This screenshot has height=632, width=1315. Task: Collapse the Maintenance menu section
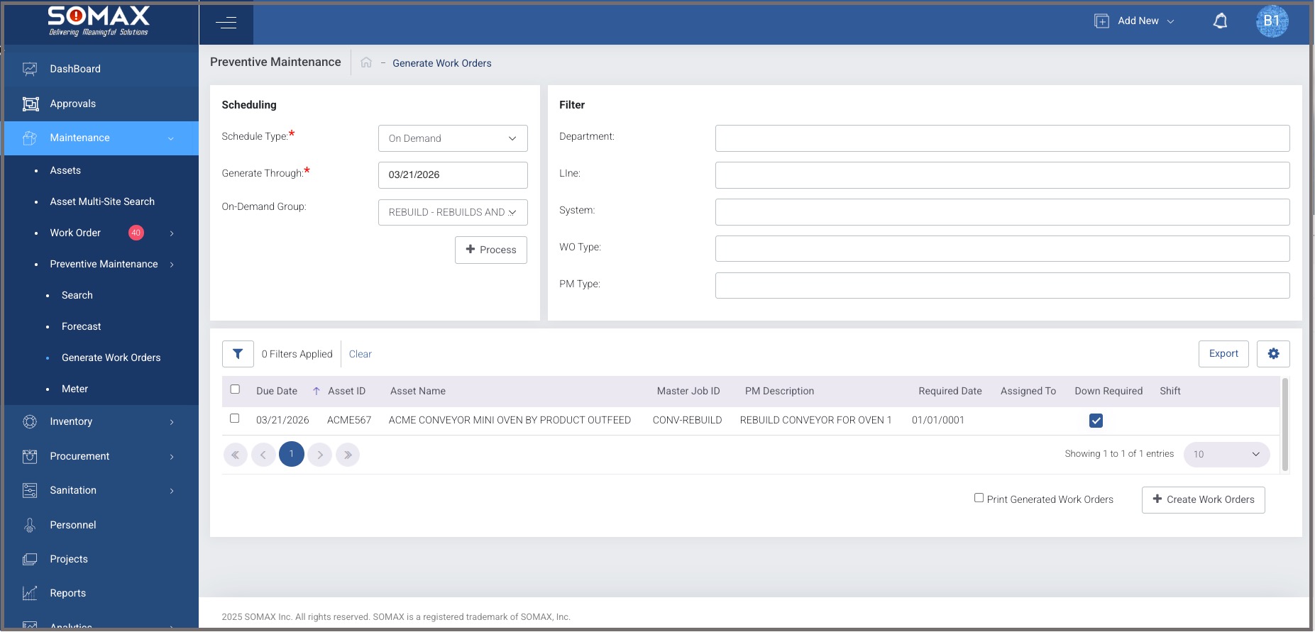click(101, 138)
